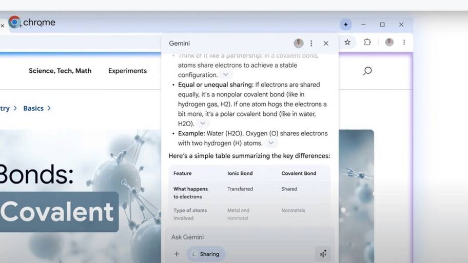Maximize the Chrome window
This screenshot has height=263, width=468.
(x=382, y=25)
